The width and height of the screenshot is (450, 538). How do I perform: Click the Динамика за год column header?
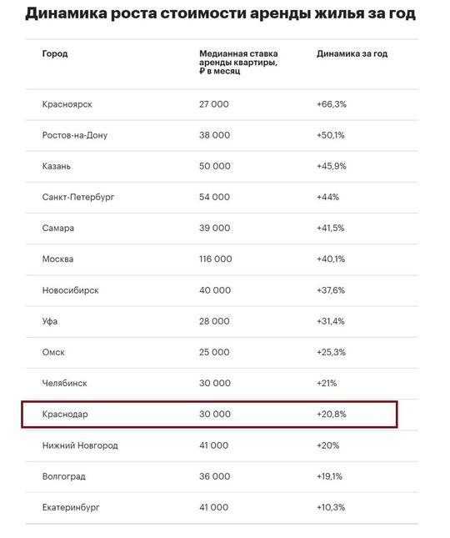coord(352,53)
